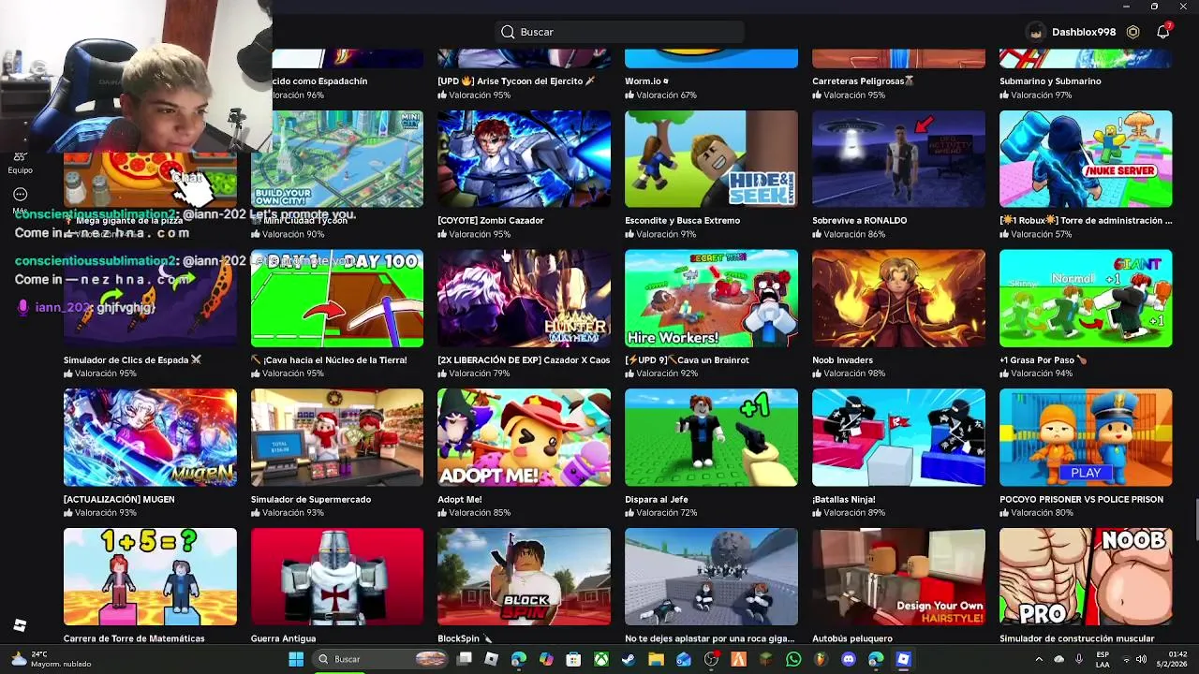Click Valoración 79% under Cazador X Caos
The height and width of the screenshot is (674, 1199).
479,374
